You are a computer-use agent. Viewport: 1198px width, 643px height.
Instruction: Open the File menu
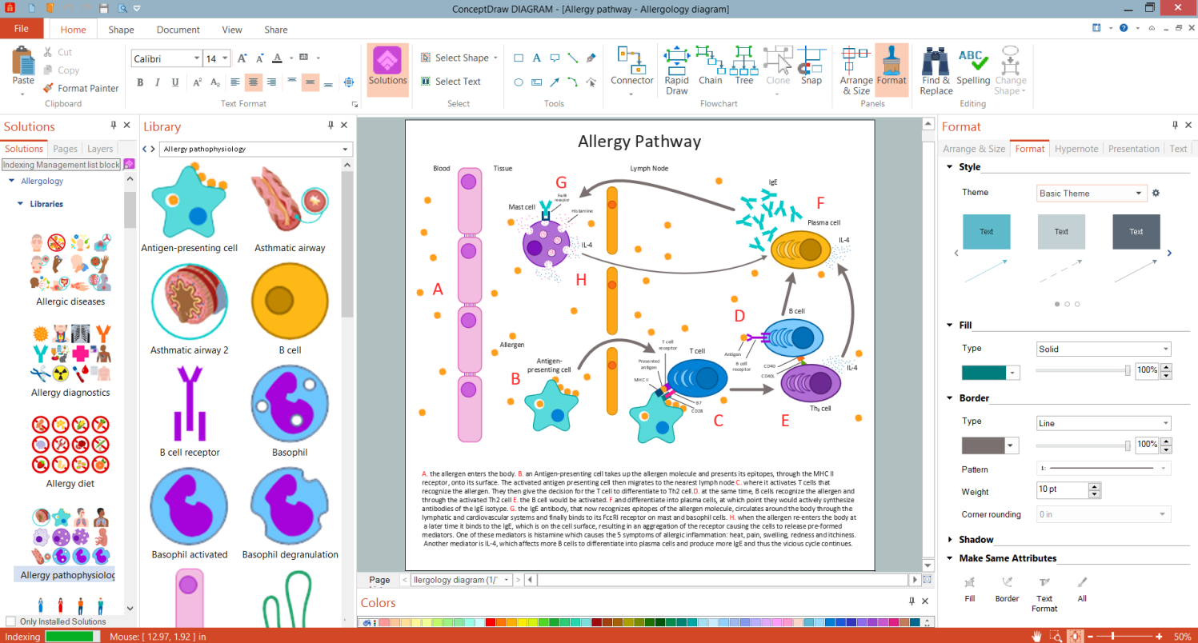coord(22,29)
